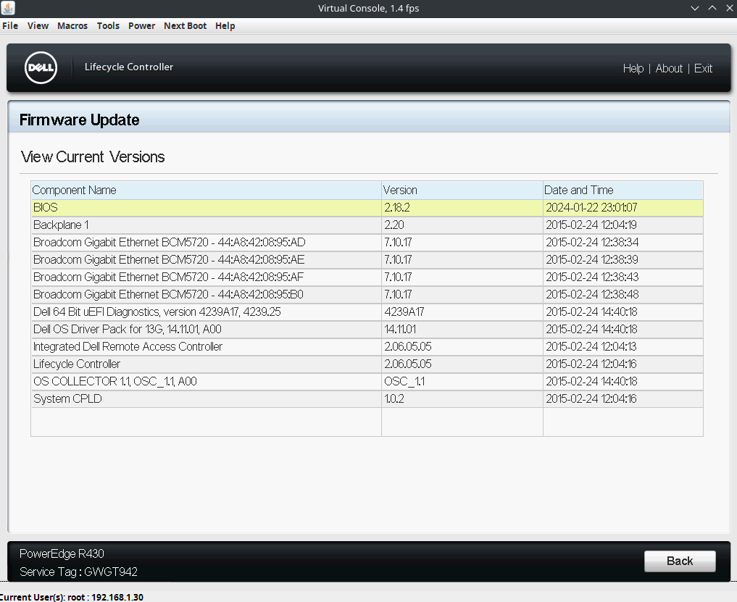Click the upward arrow icon in the titlebar

(x=711, y=7)
